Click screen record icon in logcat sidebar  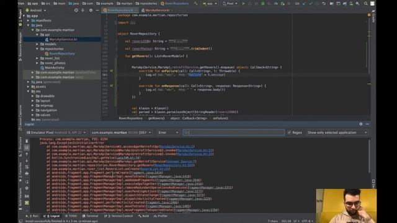pyautogui.click(x=27, y=203)
